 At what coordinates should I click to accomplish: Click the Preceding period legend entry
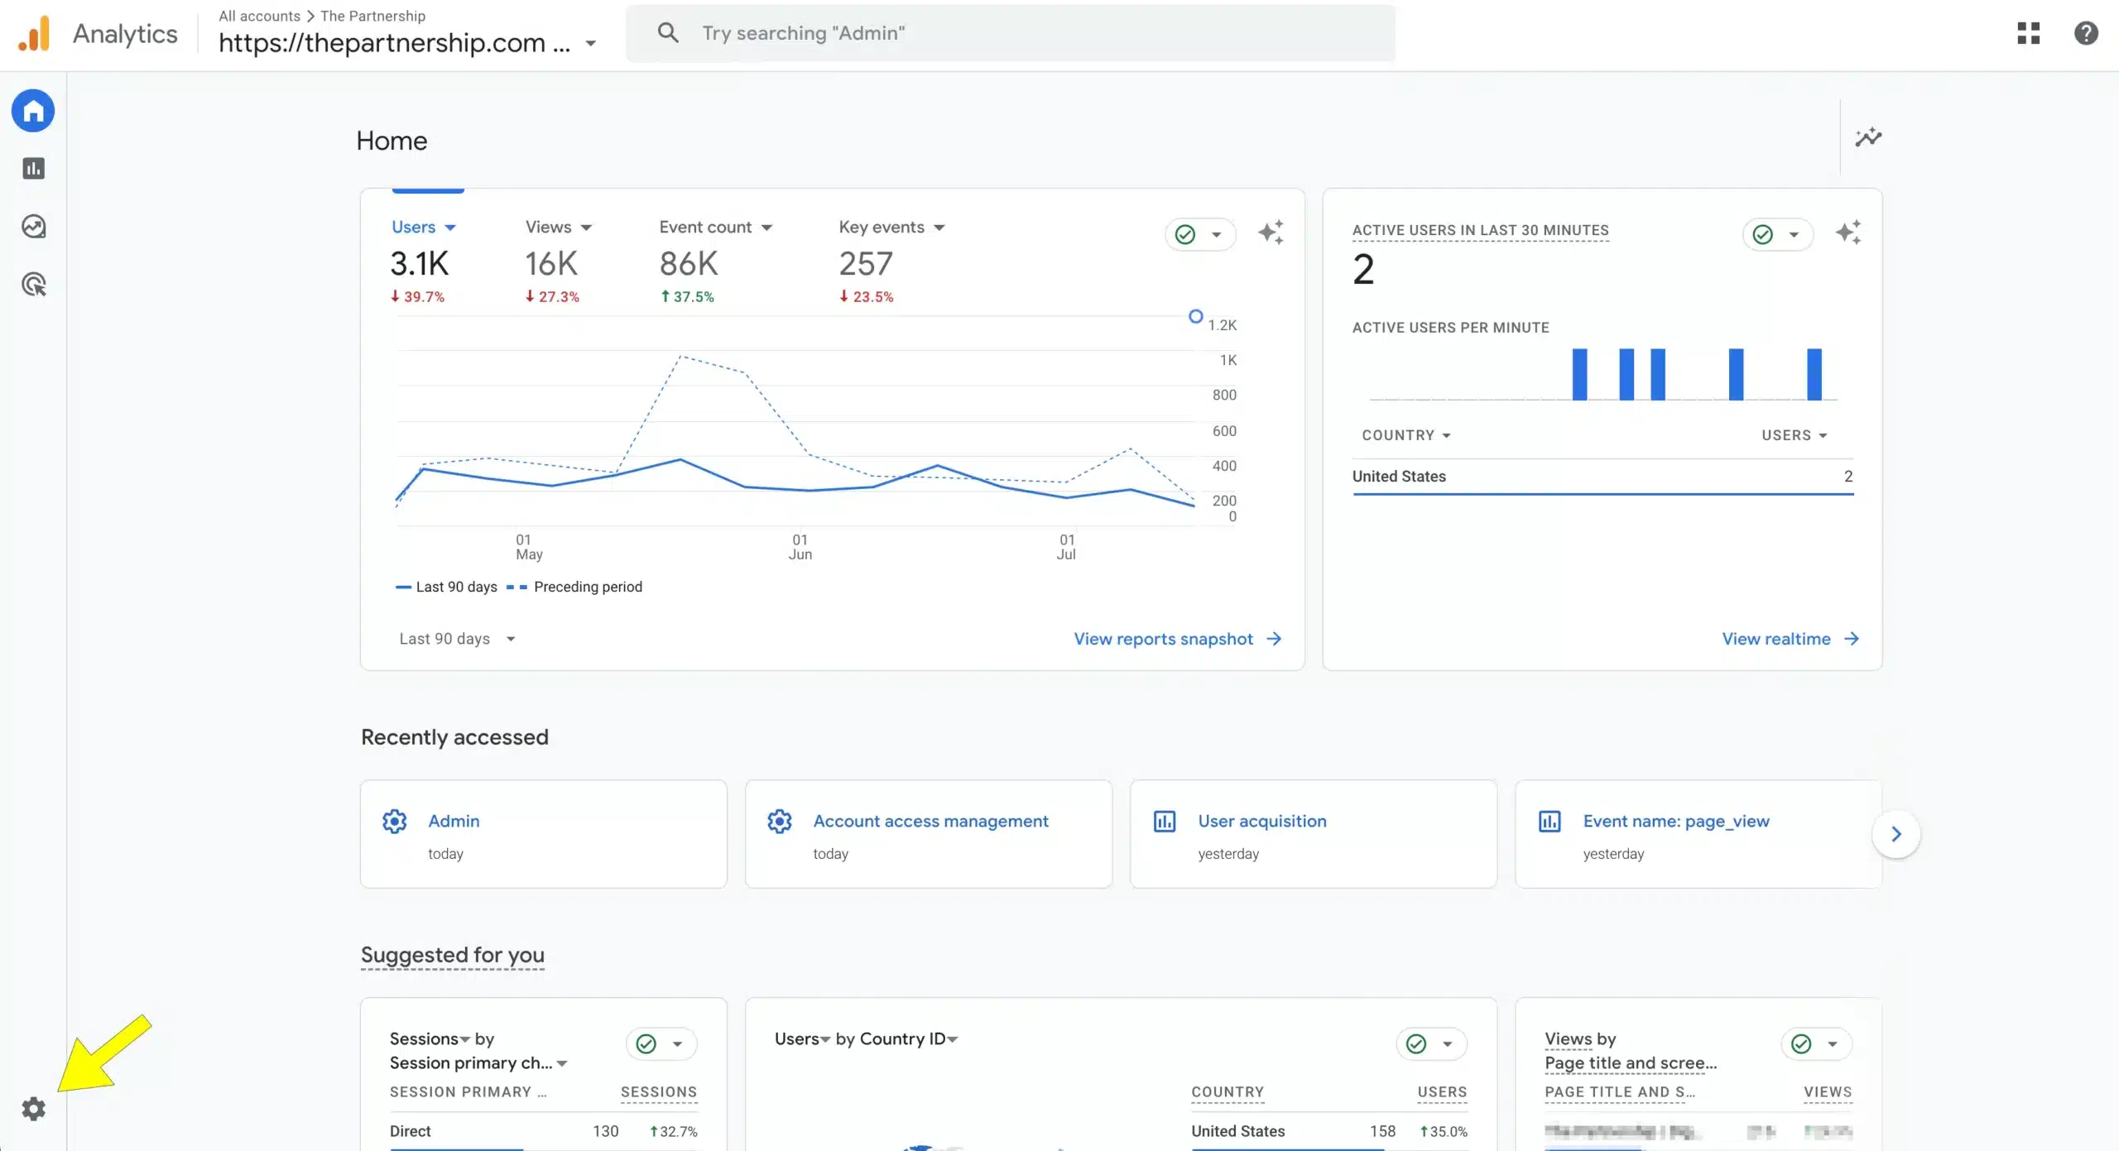[574, 587]
